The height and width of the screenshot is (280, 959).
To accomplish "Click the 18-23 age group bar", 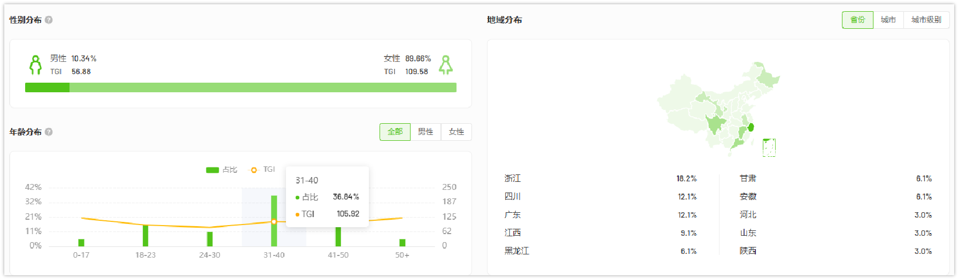I will (x=145, y=235).
